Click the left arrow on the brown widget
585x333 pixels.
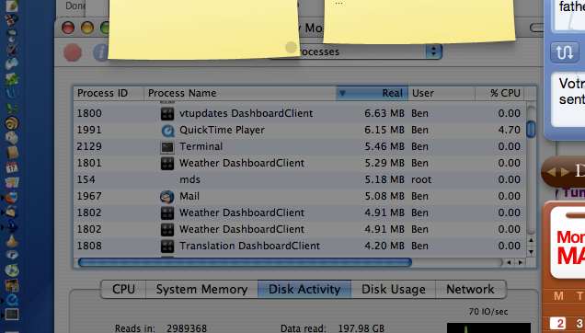551,172
